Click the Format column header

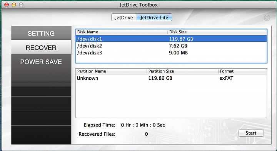coord(242,71)
